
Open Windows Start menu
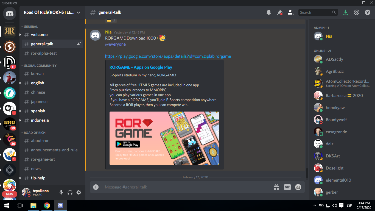coord(7,206)
